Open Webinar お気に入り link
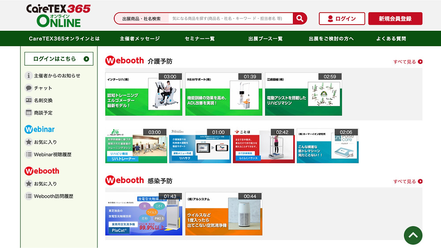 45,142
